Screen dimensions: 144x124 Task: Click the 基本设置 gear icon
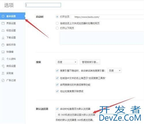coord(3,16)
